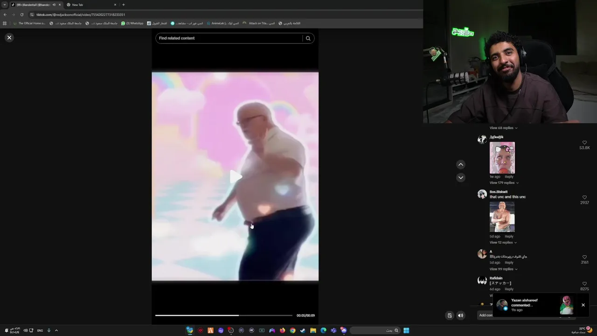Expand View 68 replies
Viewport: 597px width, 336px height.
coord(503,128)
